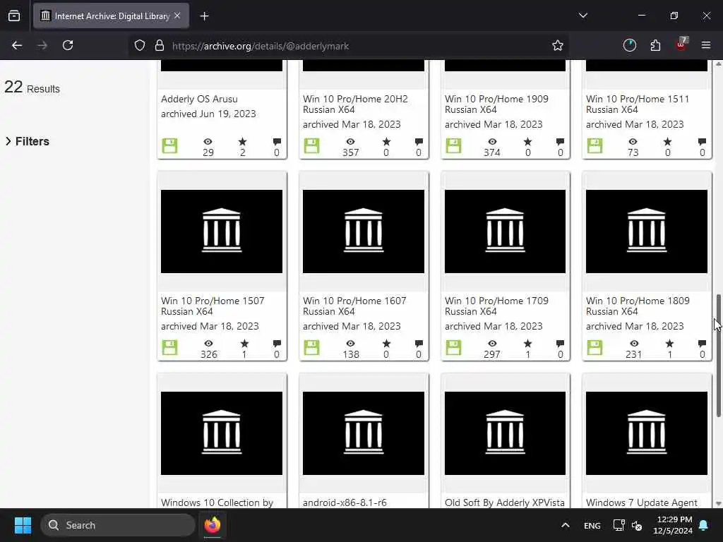This screenshot has width=723, height=542.
Task: Open Win 10 Pro/Home 1607 Russian X64
Action: pos(354,306)
